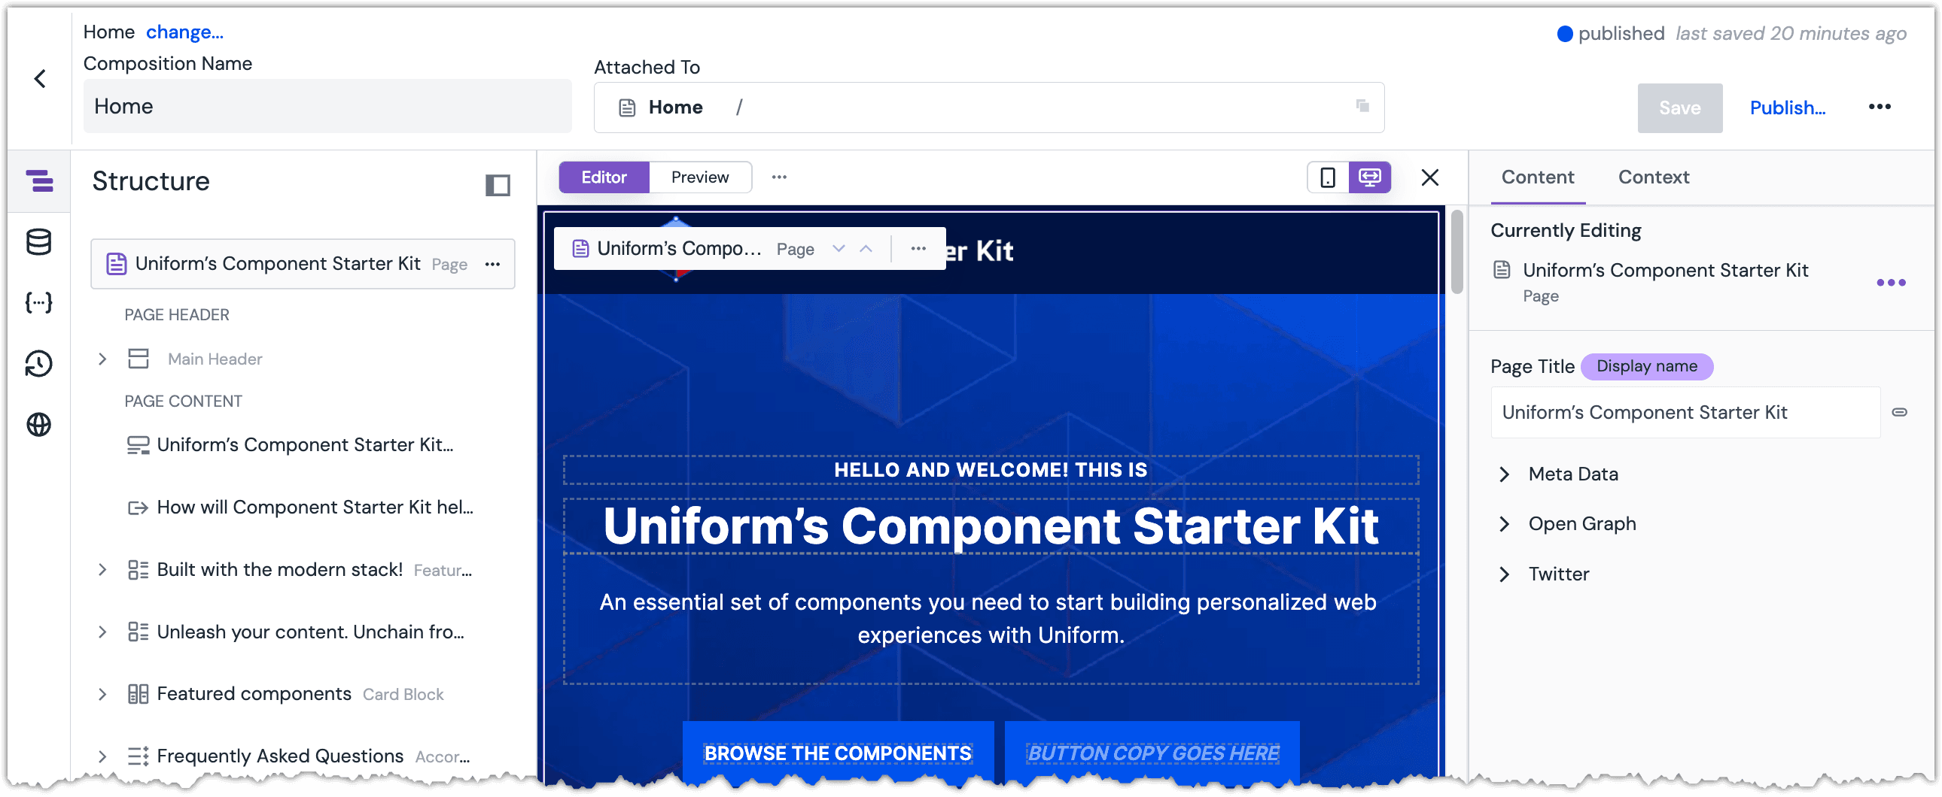The width and height of the screenshot is (1942, 797).
Task: Click the change... link next to Home
Action: click(x=184, y=32)
